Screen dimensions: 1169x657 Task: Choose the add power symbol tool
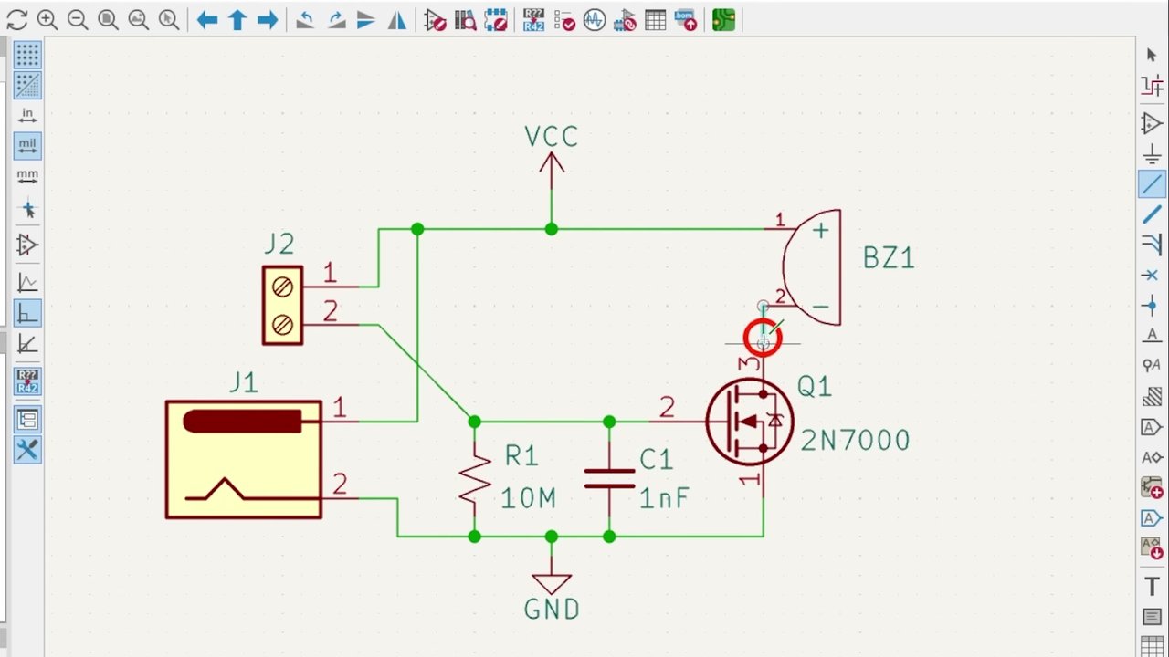[x=1152, y=153]
